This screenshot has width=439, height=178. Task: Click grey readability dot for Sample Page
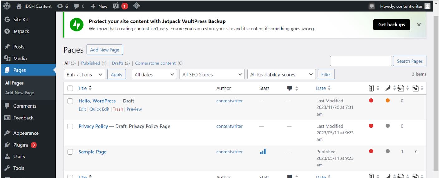[x=388, y=152]
